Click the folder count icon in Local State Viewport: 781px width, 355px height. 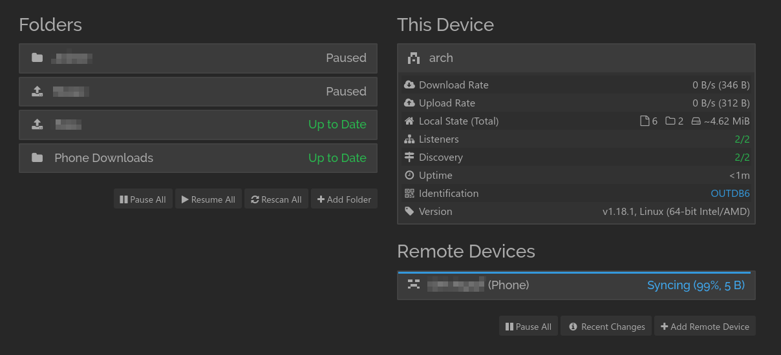(x=670, y=121)
